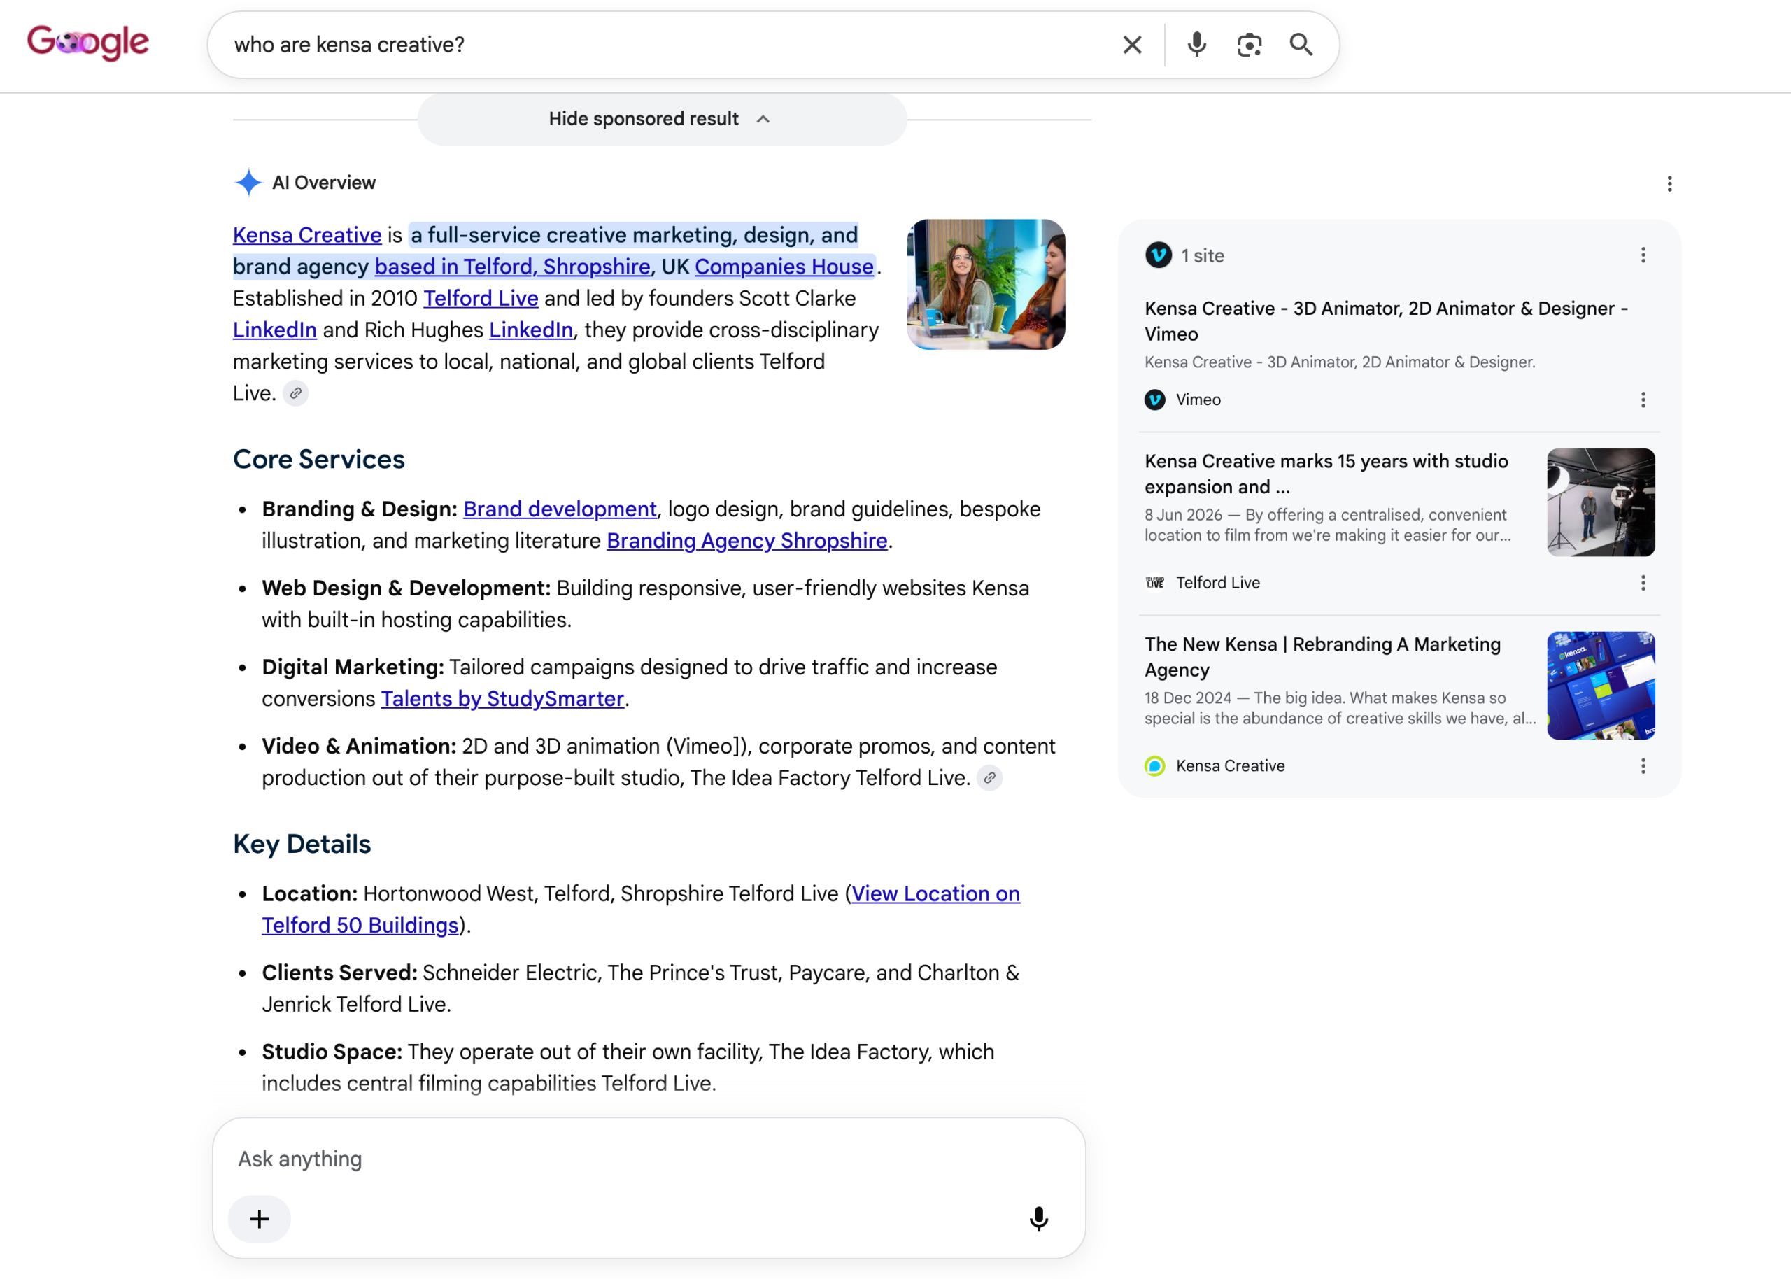
Task: Open Kensa Creative marks 15 years article
Action: tap(1326, 474)
